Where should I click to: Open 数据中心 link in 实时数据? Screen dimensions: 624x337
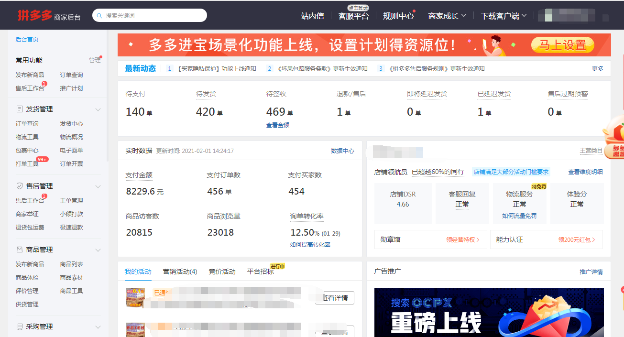[343, 151]
